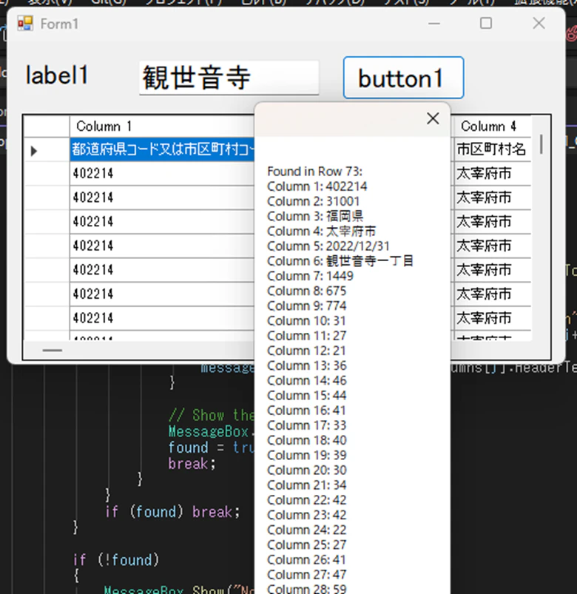
Task: Select the highlighted 都道府県コード cell
Action: (x=162, y=149)
